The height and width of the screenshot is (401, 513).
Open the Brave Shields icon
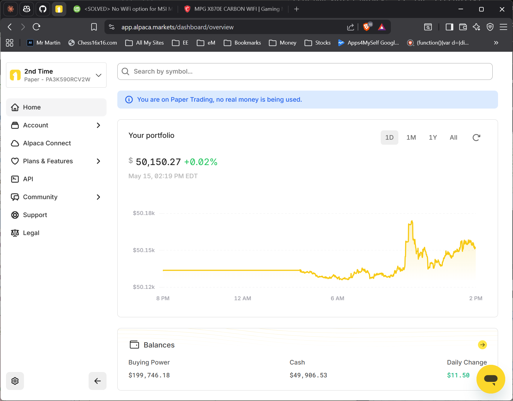pyautogui.click(x=367, y=27)
